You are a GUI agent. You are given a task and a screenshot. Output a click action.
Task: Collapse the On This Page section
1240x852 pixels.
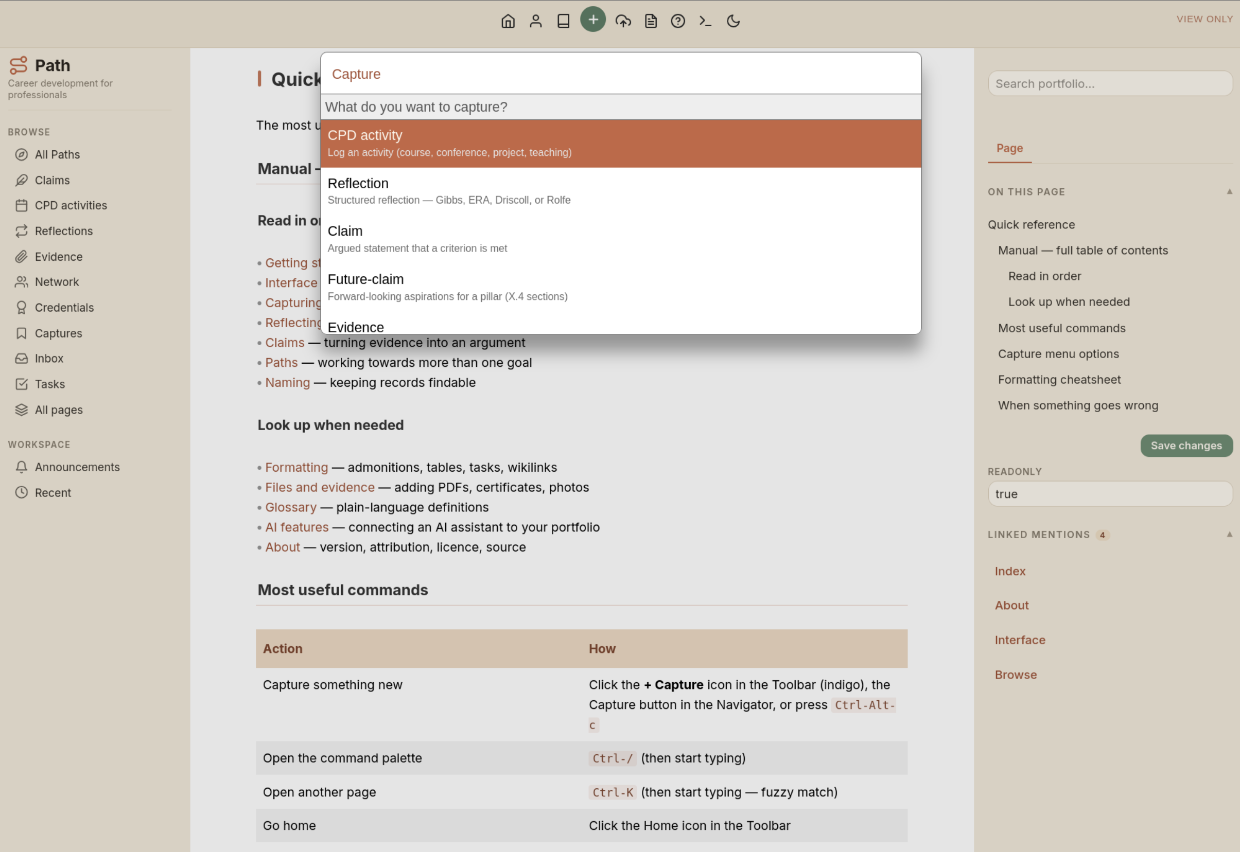coord(1229,191)
